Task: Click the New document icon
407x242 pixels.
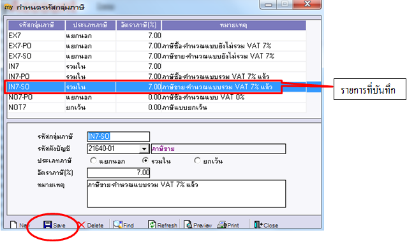Action: [14, 225]
